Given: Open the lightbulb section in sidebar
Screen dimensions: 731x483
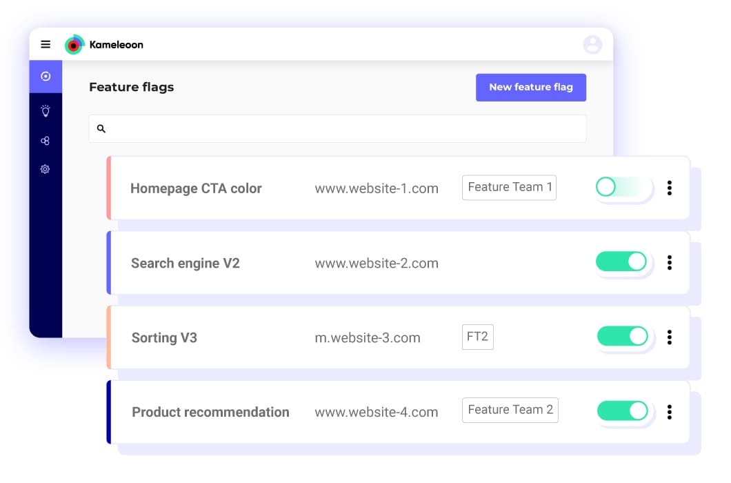Looking at the screenshot, I should point(46,111).
